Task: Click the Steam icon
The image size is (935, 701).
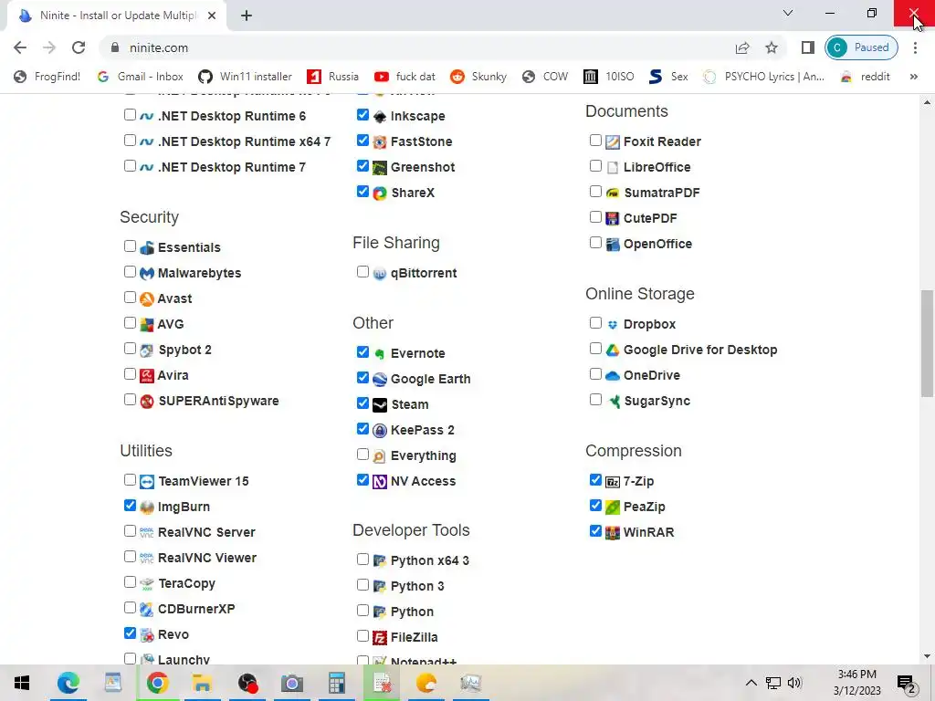Action: click(x=379, y=404)
